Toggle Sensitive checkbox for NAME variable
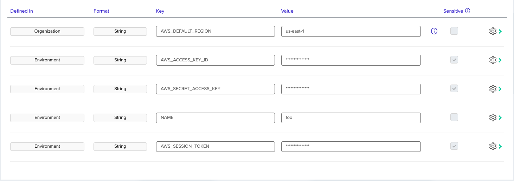Screen dimensions: 514x181 coord(454,117)
